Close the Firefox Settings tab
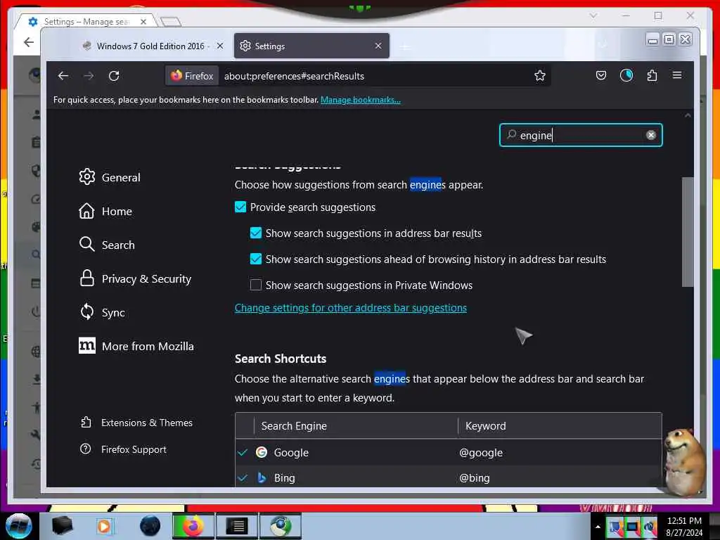The image size is (720, 540). pyautogui.click(x=378, y=46)
